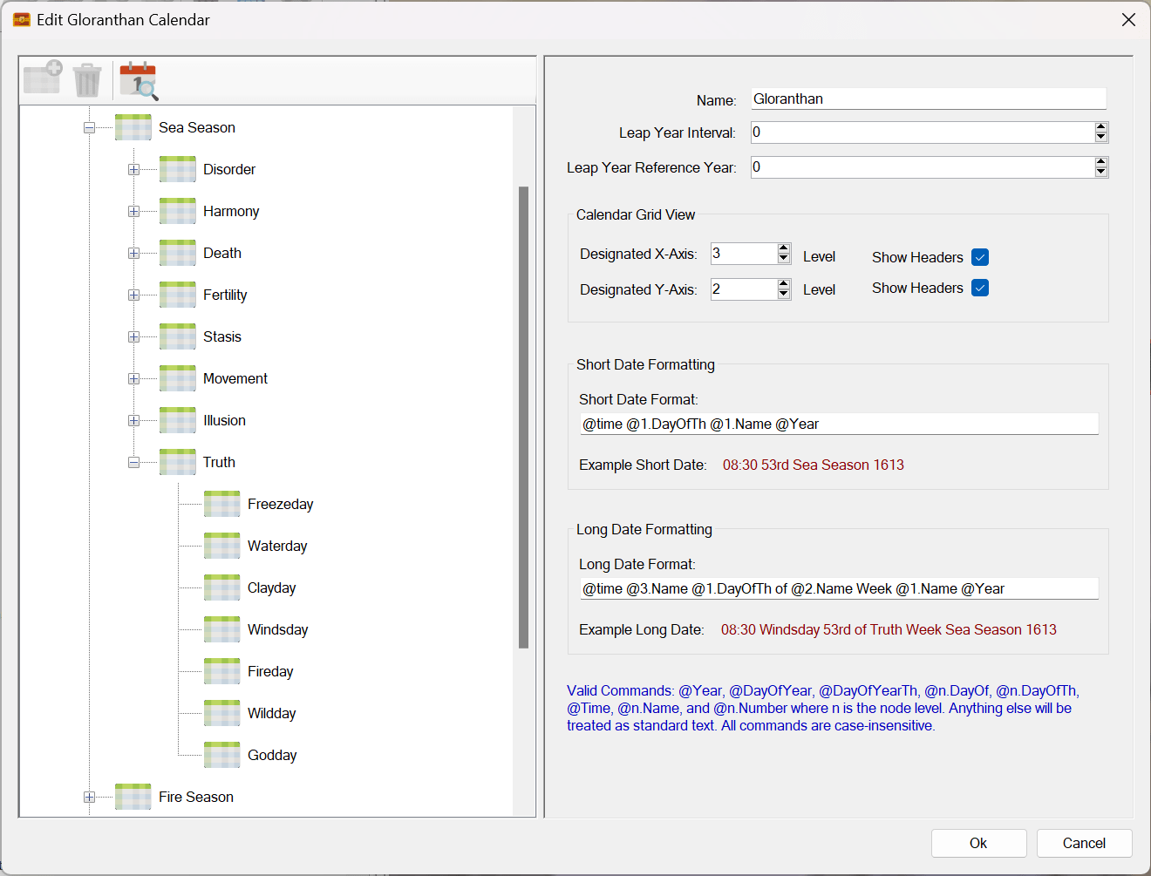
Task: Expand the Disorder week node
Action: [x=133, y=170]
